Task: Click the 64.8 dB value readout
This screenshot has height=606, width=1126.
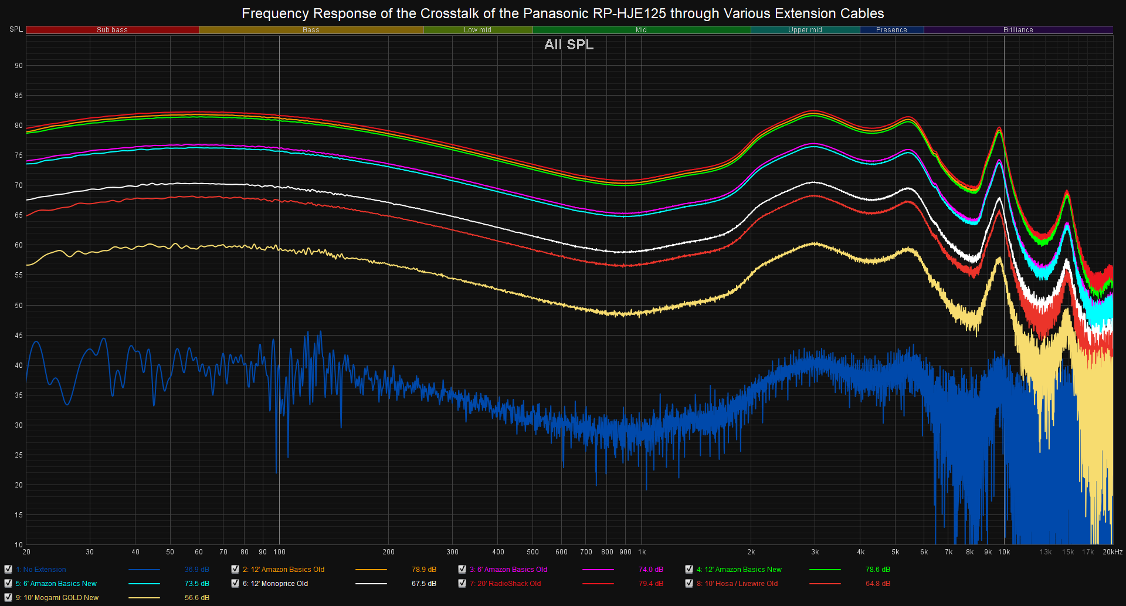Action: [878, 584]
